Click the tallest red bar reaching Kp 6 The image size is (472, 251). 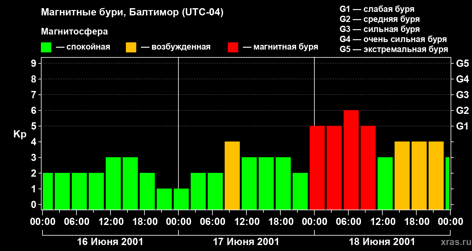(x=351, y=160)
